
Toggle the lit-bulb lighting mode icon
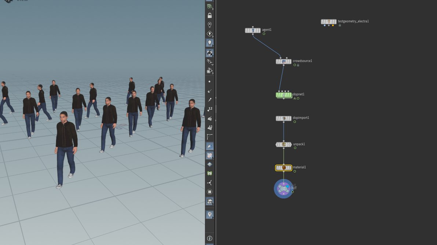[x=210, y=43]
